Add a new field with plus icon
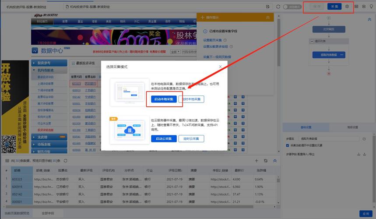Screen dimensions: 376x219 tap(257, 161)
